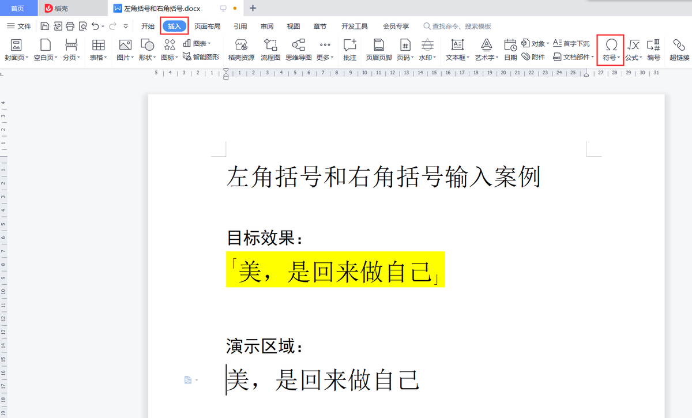692x418 pixels.
Task: Insert WordArt (艺术字)
Action: (x=486, y=50)
